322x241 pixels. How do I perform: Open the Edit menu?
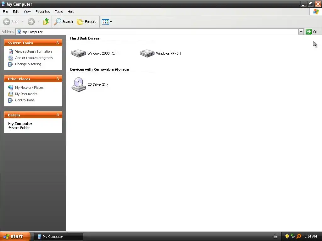(16, 12)
